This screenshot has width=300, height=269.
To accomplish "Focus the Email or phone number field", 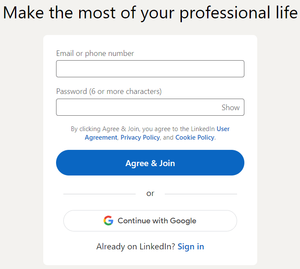I will (150, 69).
